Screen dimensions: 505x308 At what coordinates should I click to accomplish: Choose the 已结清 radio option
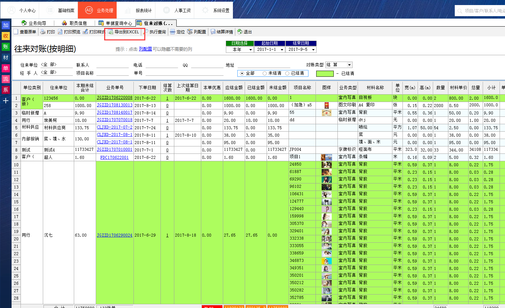287,73
